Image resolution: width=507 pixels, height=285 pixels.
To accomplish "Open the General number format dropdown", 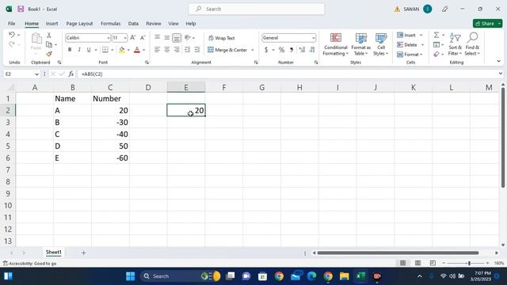I will click(x=314, y=38).
